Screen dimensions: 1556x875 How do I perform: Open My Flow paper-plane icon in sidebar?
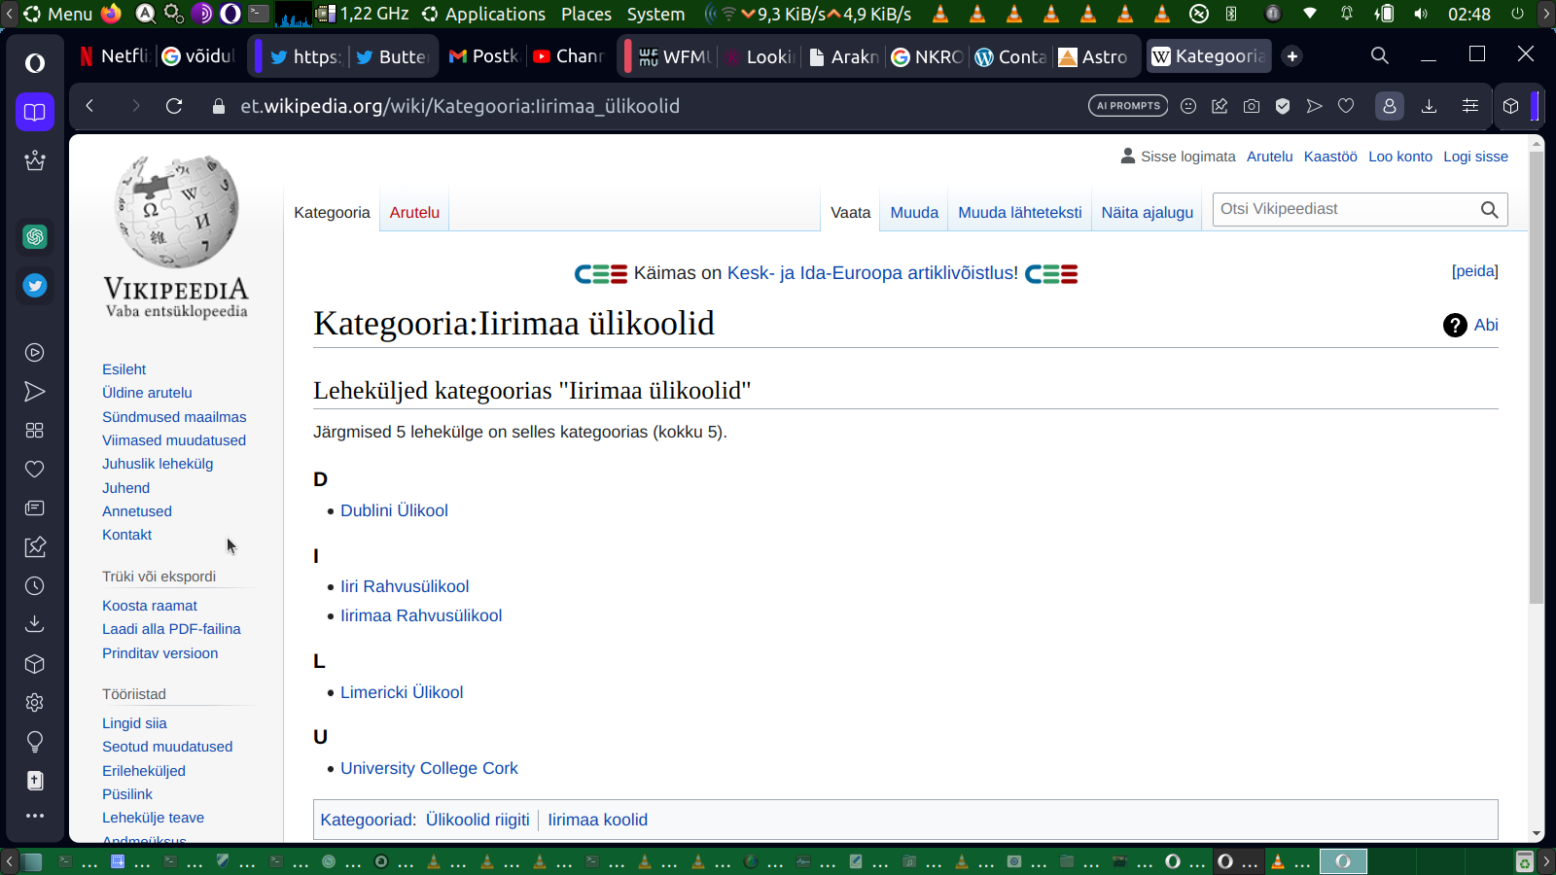click(35, 392)
